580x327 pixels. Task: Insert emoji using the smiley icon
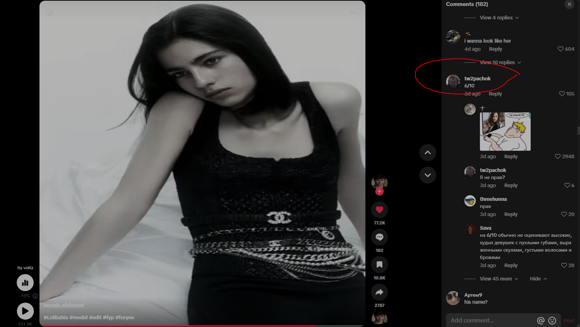point(552,320)
